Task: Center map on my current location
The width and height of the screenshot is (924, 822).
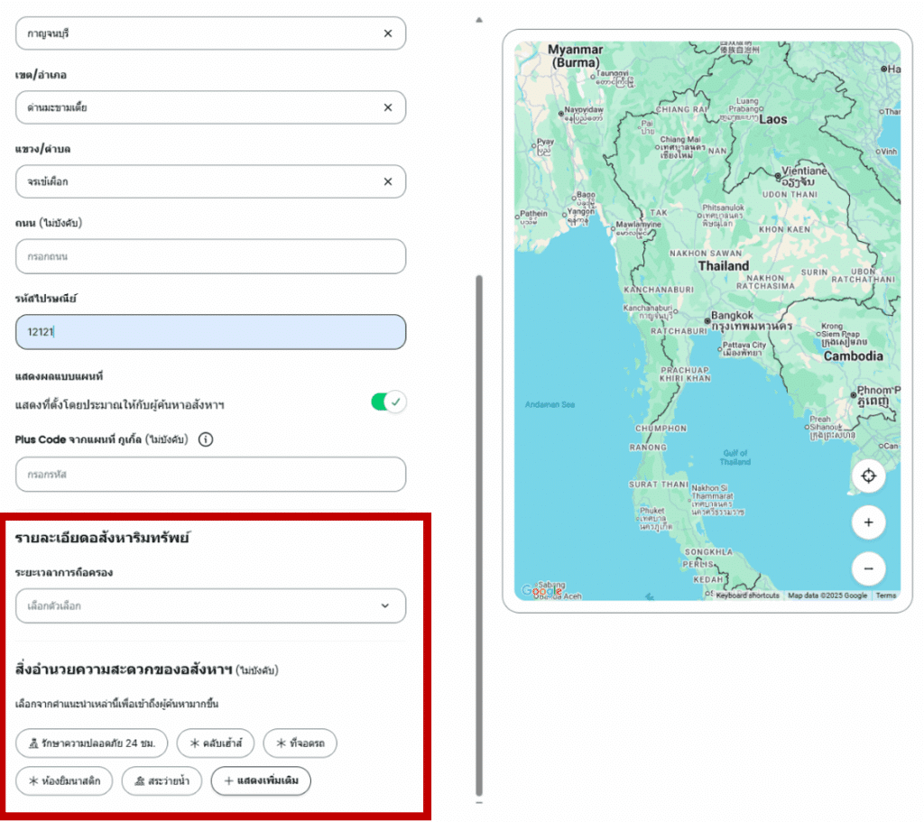Action: (x=868, y=476)
